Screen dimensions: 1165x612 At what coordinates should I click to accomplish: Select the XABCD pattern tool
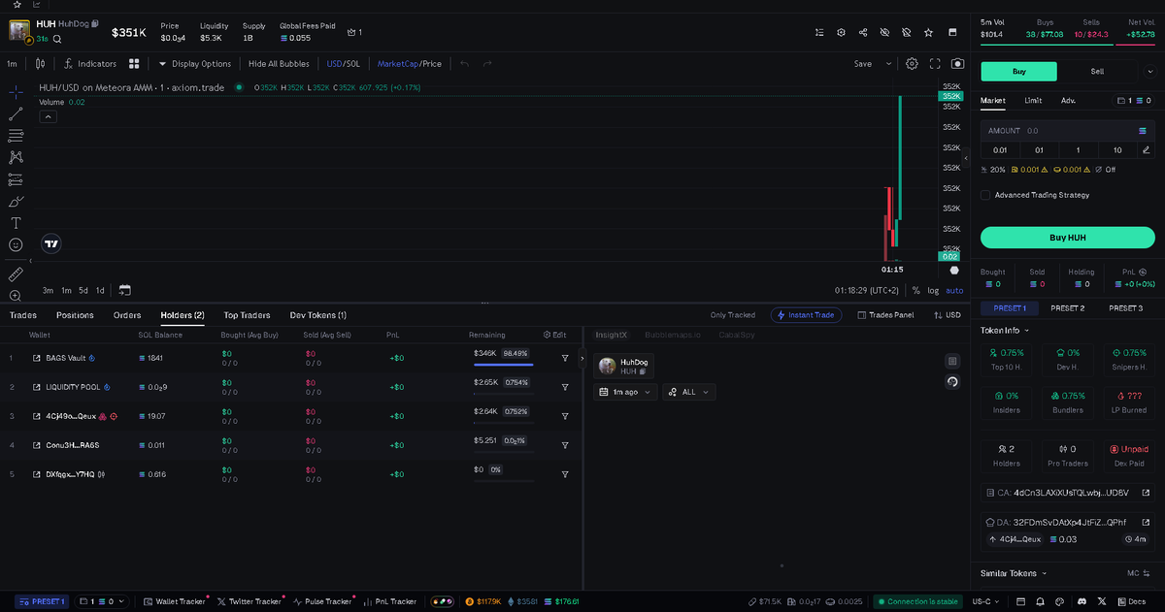pos(16,157)
